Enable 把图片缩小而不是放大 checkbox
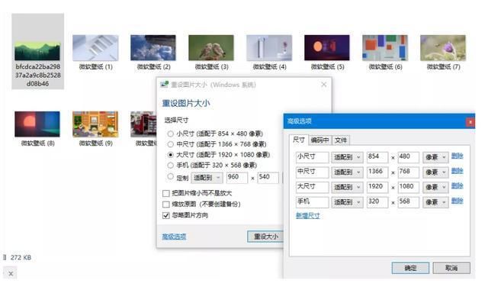Viewport: 488px width, 293px height. pos(166,193)
